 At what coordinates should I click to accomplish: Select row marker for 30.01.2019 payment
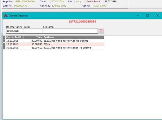[x=4, y=48]
